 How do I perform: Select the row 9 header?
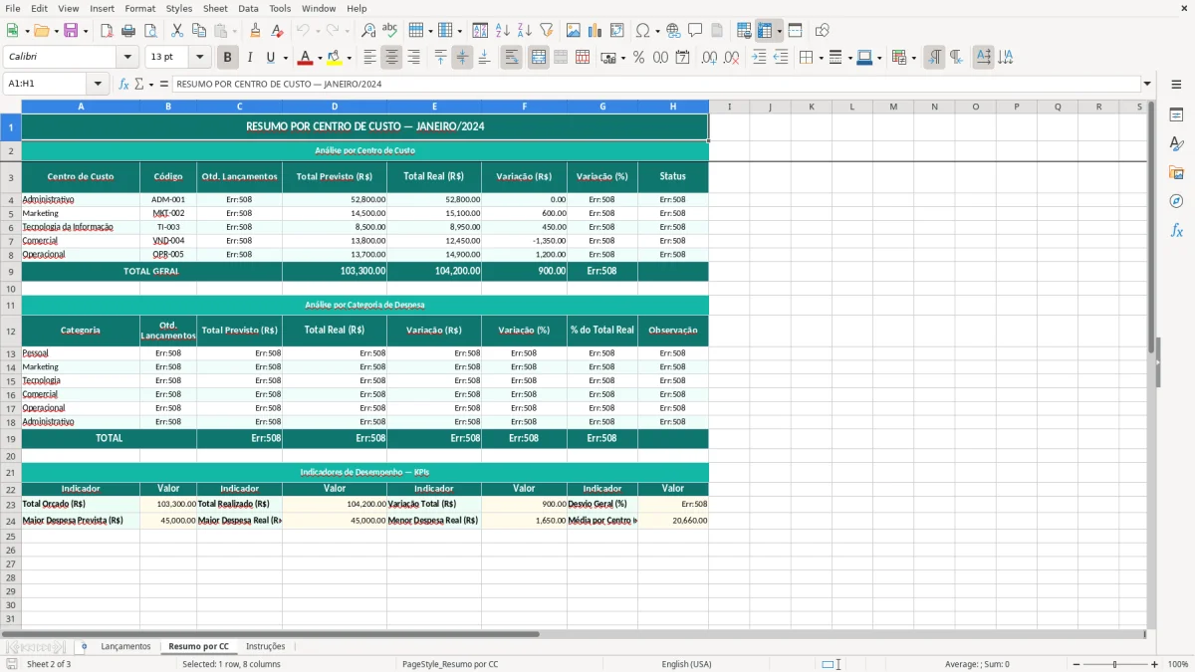coord(11,271)
